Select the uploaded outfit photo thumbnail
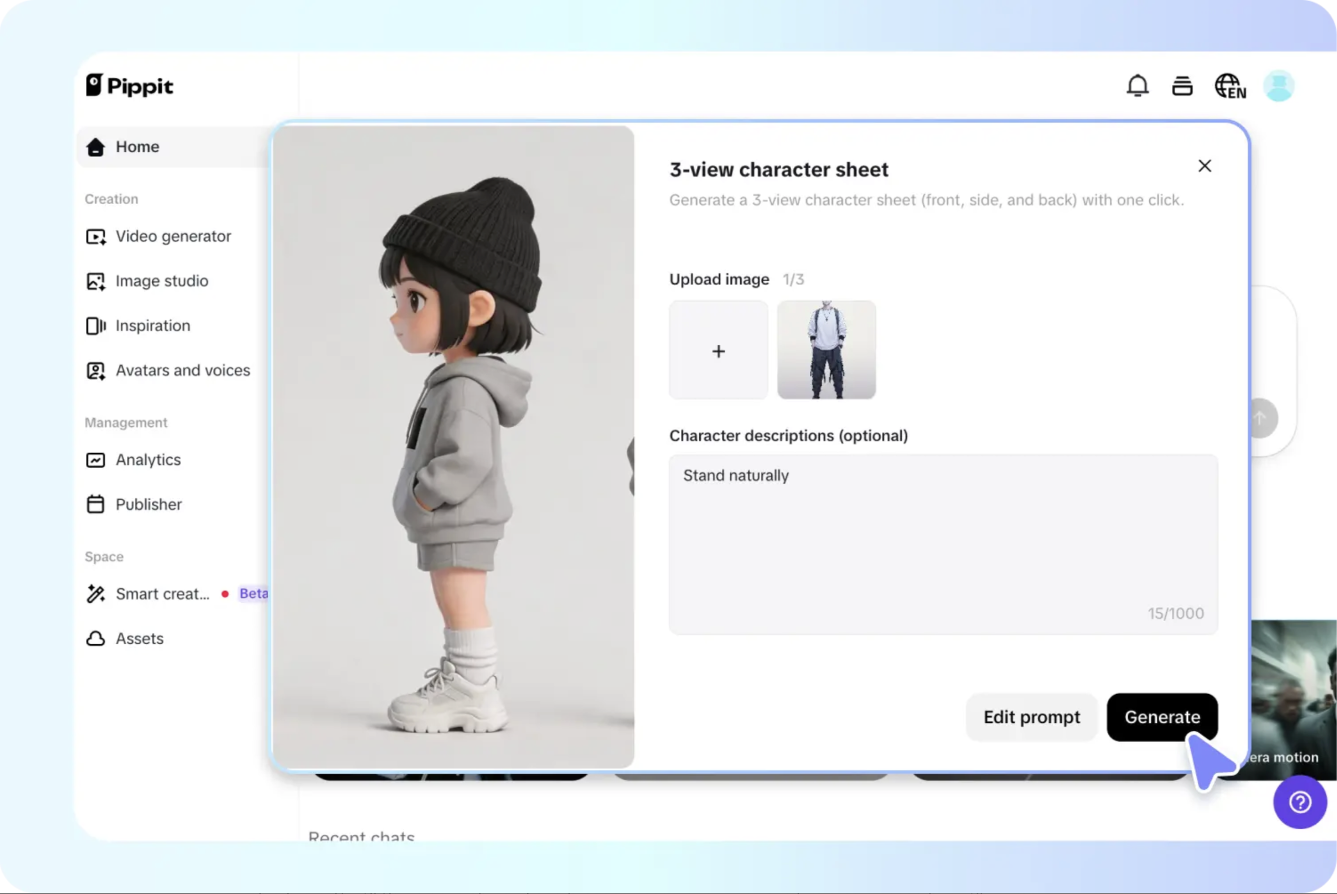This screenshot has height=894, width=1337. 826,350
